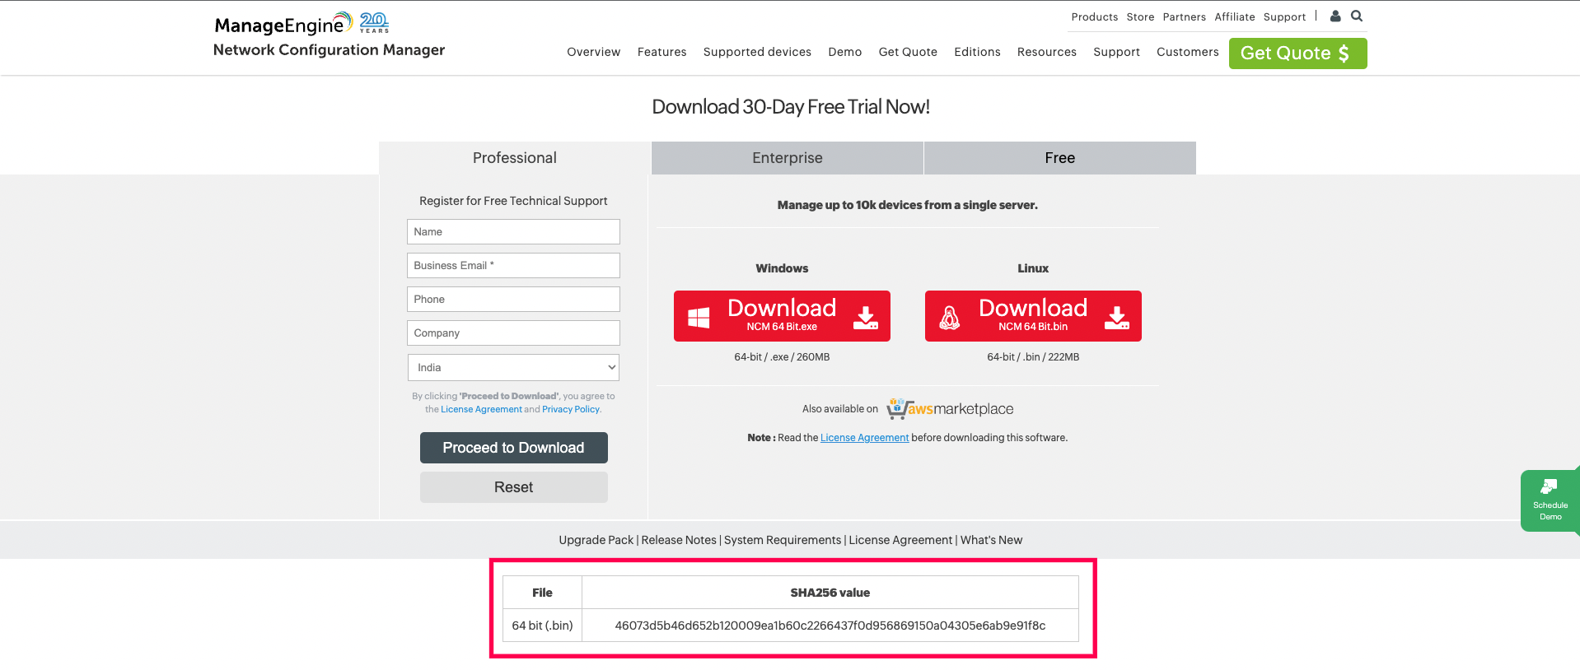This screenshot has width=1580, height=670.
Task: Click the 64 bit (.bin) table cell
Action: point(542,626)
